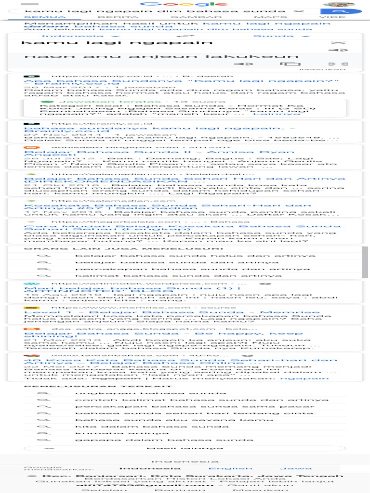Switch Google language to Jawa
The image size is (370, 493).
tap(296, 468)
